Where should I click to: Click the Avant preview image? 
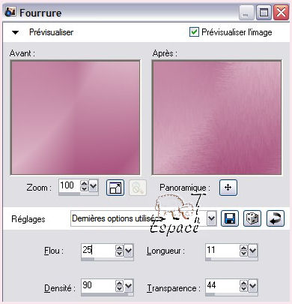[x=76, y=118]
